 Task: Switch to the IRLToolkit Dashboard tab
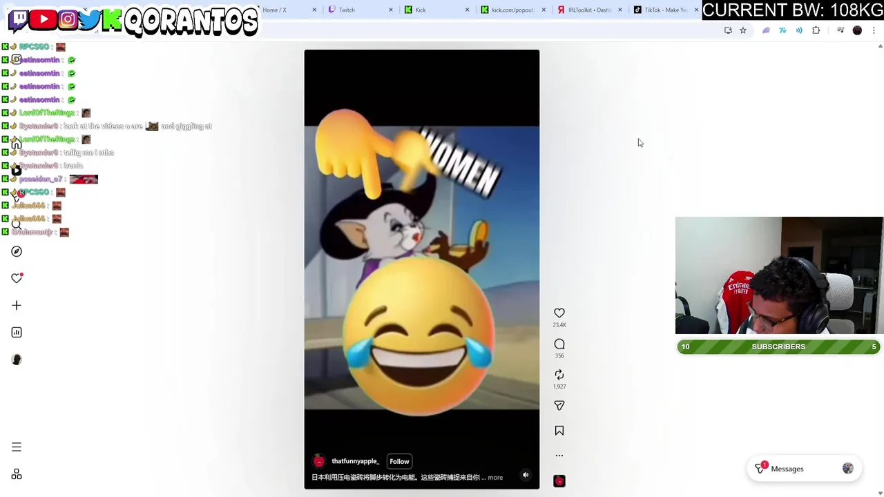coord(589,10)
